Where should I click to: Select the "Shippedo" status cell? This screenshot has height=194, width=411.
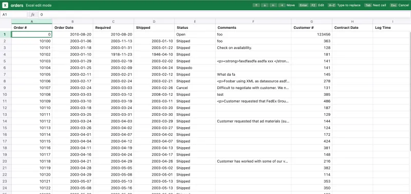(x=195, y=68)
